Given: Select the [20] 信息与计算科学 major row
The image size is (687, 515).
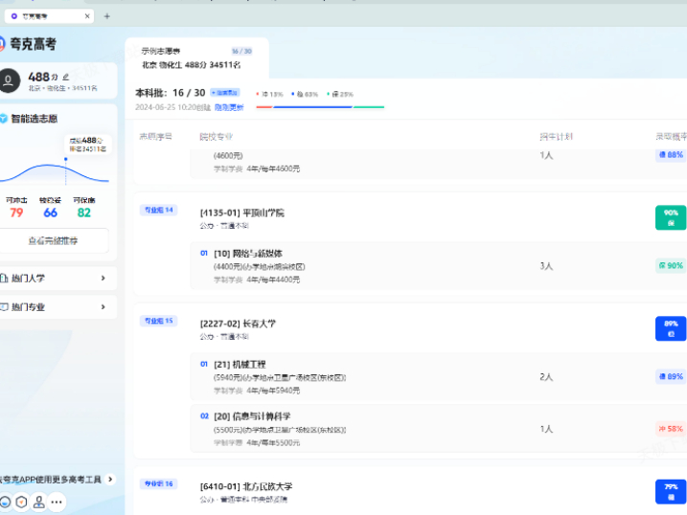Looking at the screenshot, I should click(439, 429).
